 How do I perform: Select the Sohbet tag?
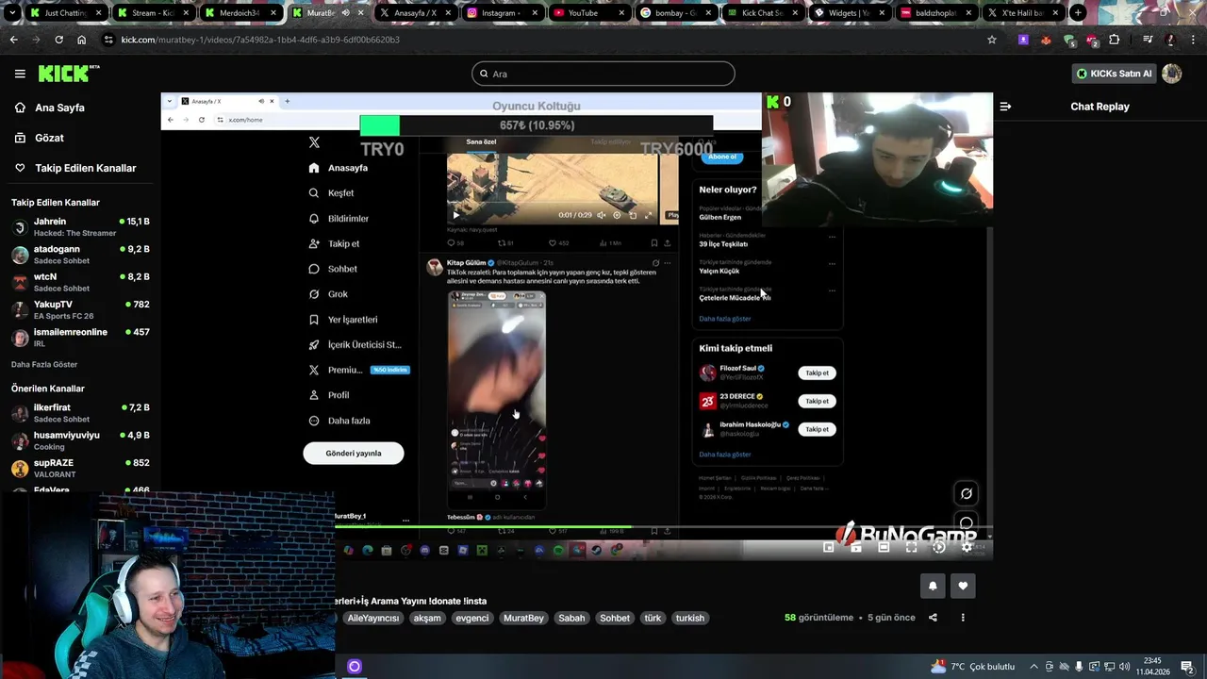(615, 618)
